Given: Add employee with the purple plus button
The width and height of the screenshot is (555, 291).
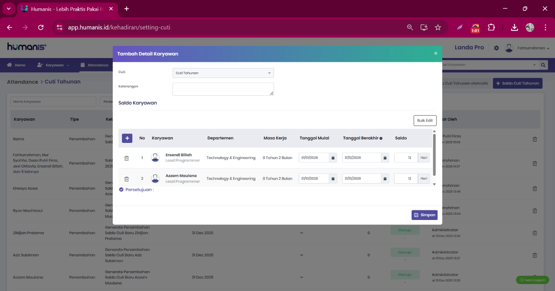Looking at the screenshot, I should (x=127, y=138).
